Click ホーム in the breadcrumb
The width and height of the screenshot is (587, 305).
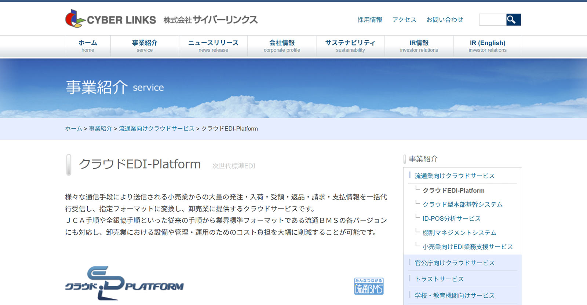[x=73, y=129]
